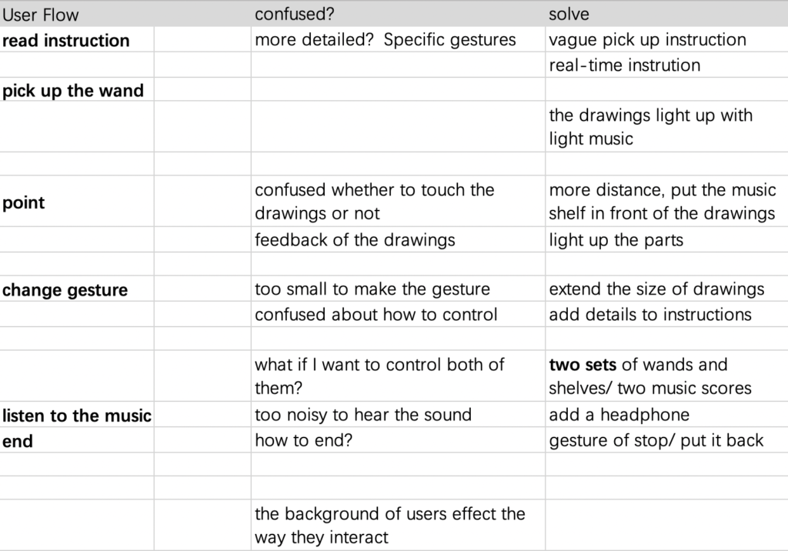Screen dimensions: 788x551
Task: Select the 'change gesture' cell
Action: point(76,289)
